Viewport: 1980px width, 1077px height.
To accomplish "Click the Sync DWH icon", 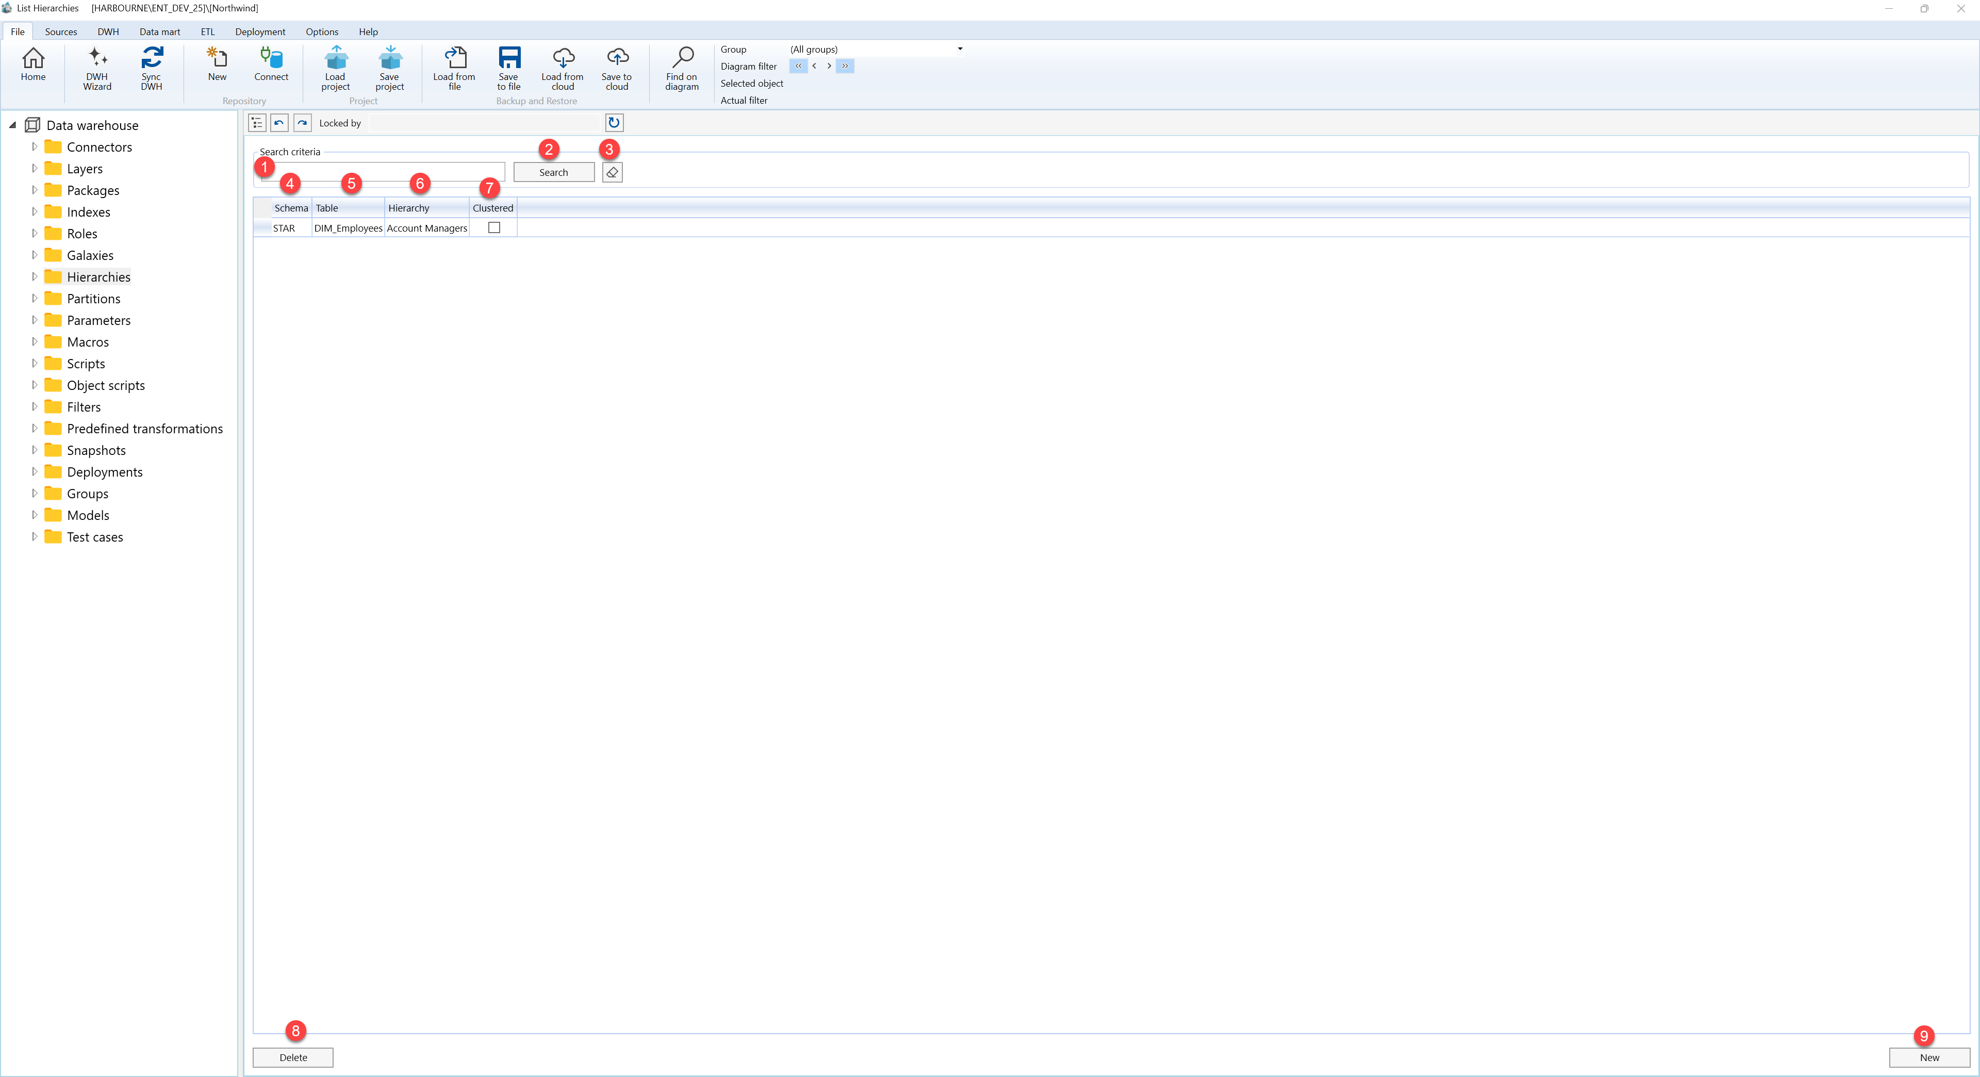I will (x=152, y=69).
